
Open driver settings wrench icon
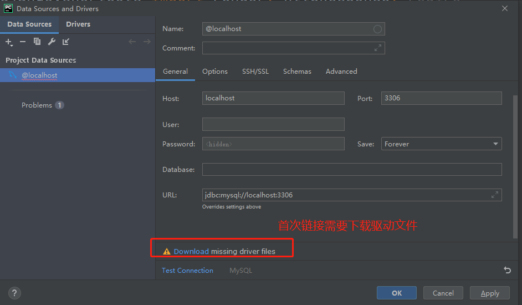(52, 42)
